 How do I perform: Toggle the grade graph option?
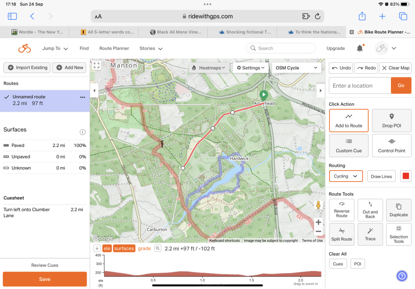tap(144, 249)
